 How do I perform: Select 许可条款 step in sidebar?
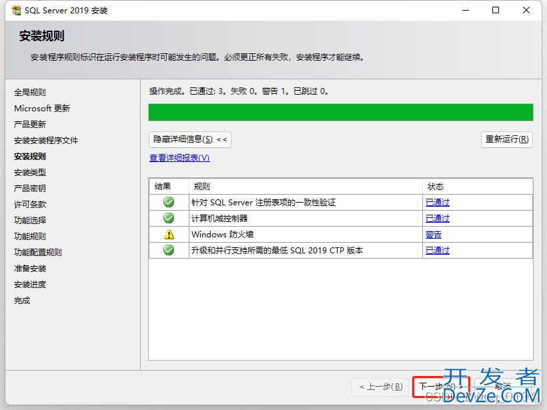pos(30,205)
